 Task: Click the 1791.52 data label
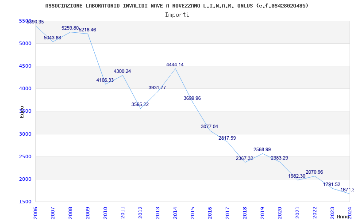[331, 184]
